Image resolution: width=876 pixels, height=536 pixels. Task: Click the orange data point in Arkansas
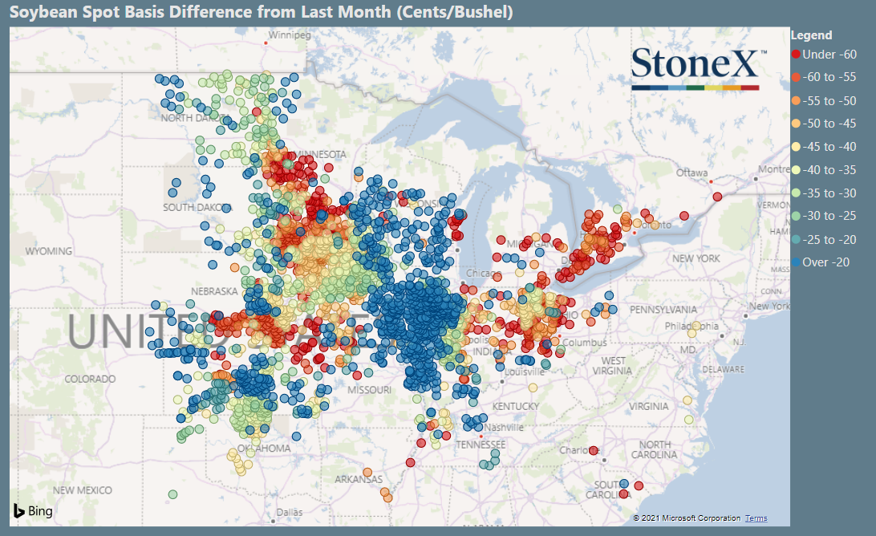coord(367,473)
